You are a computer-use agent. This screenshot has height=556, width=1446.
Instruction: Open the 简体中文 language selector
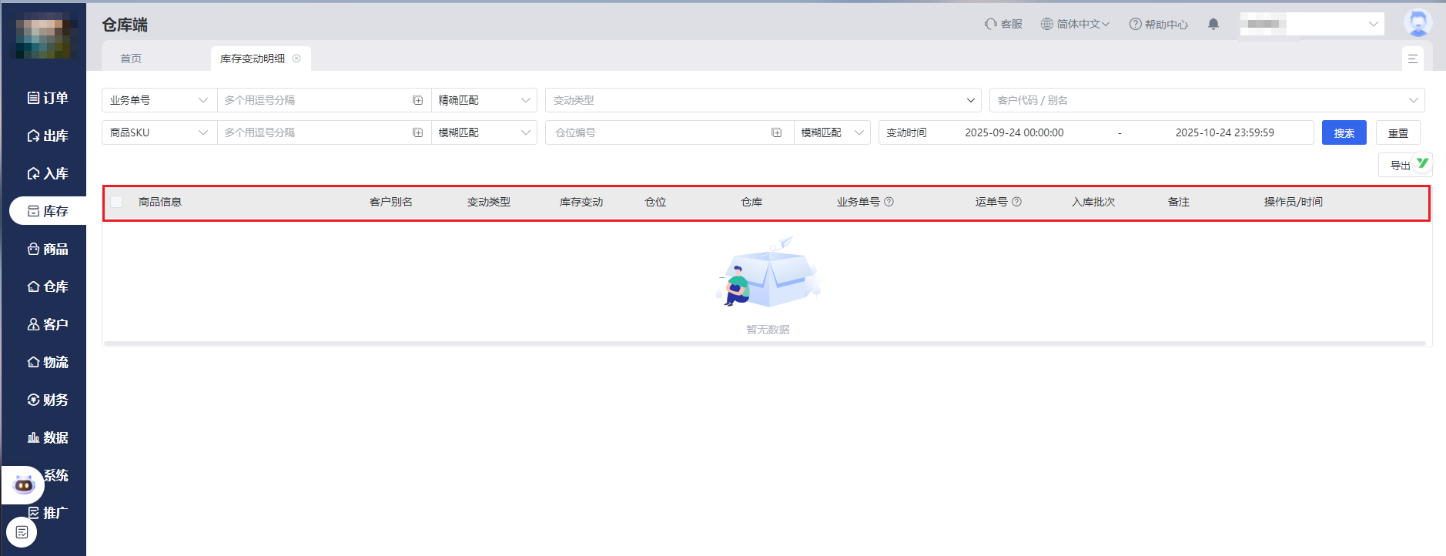(1075, 24)
